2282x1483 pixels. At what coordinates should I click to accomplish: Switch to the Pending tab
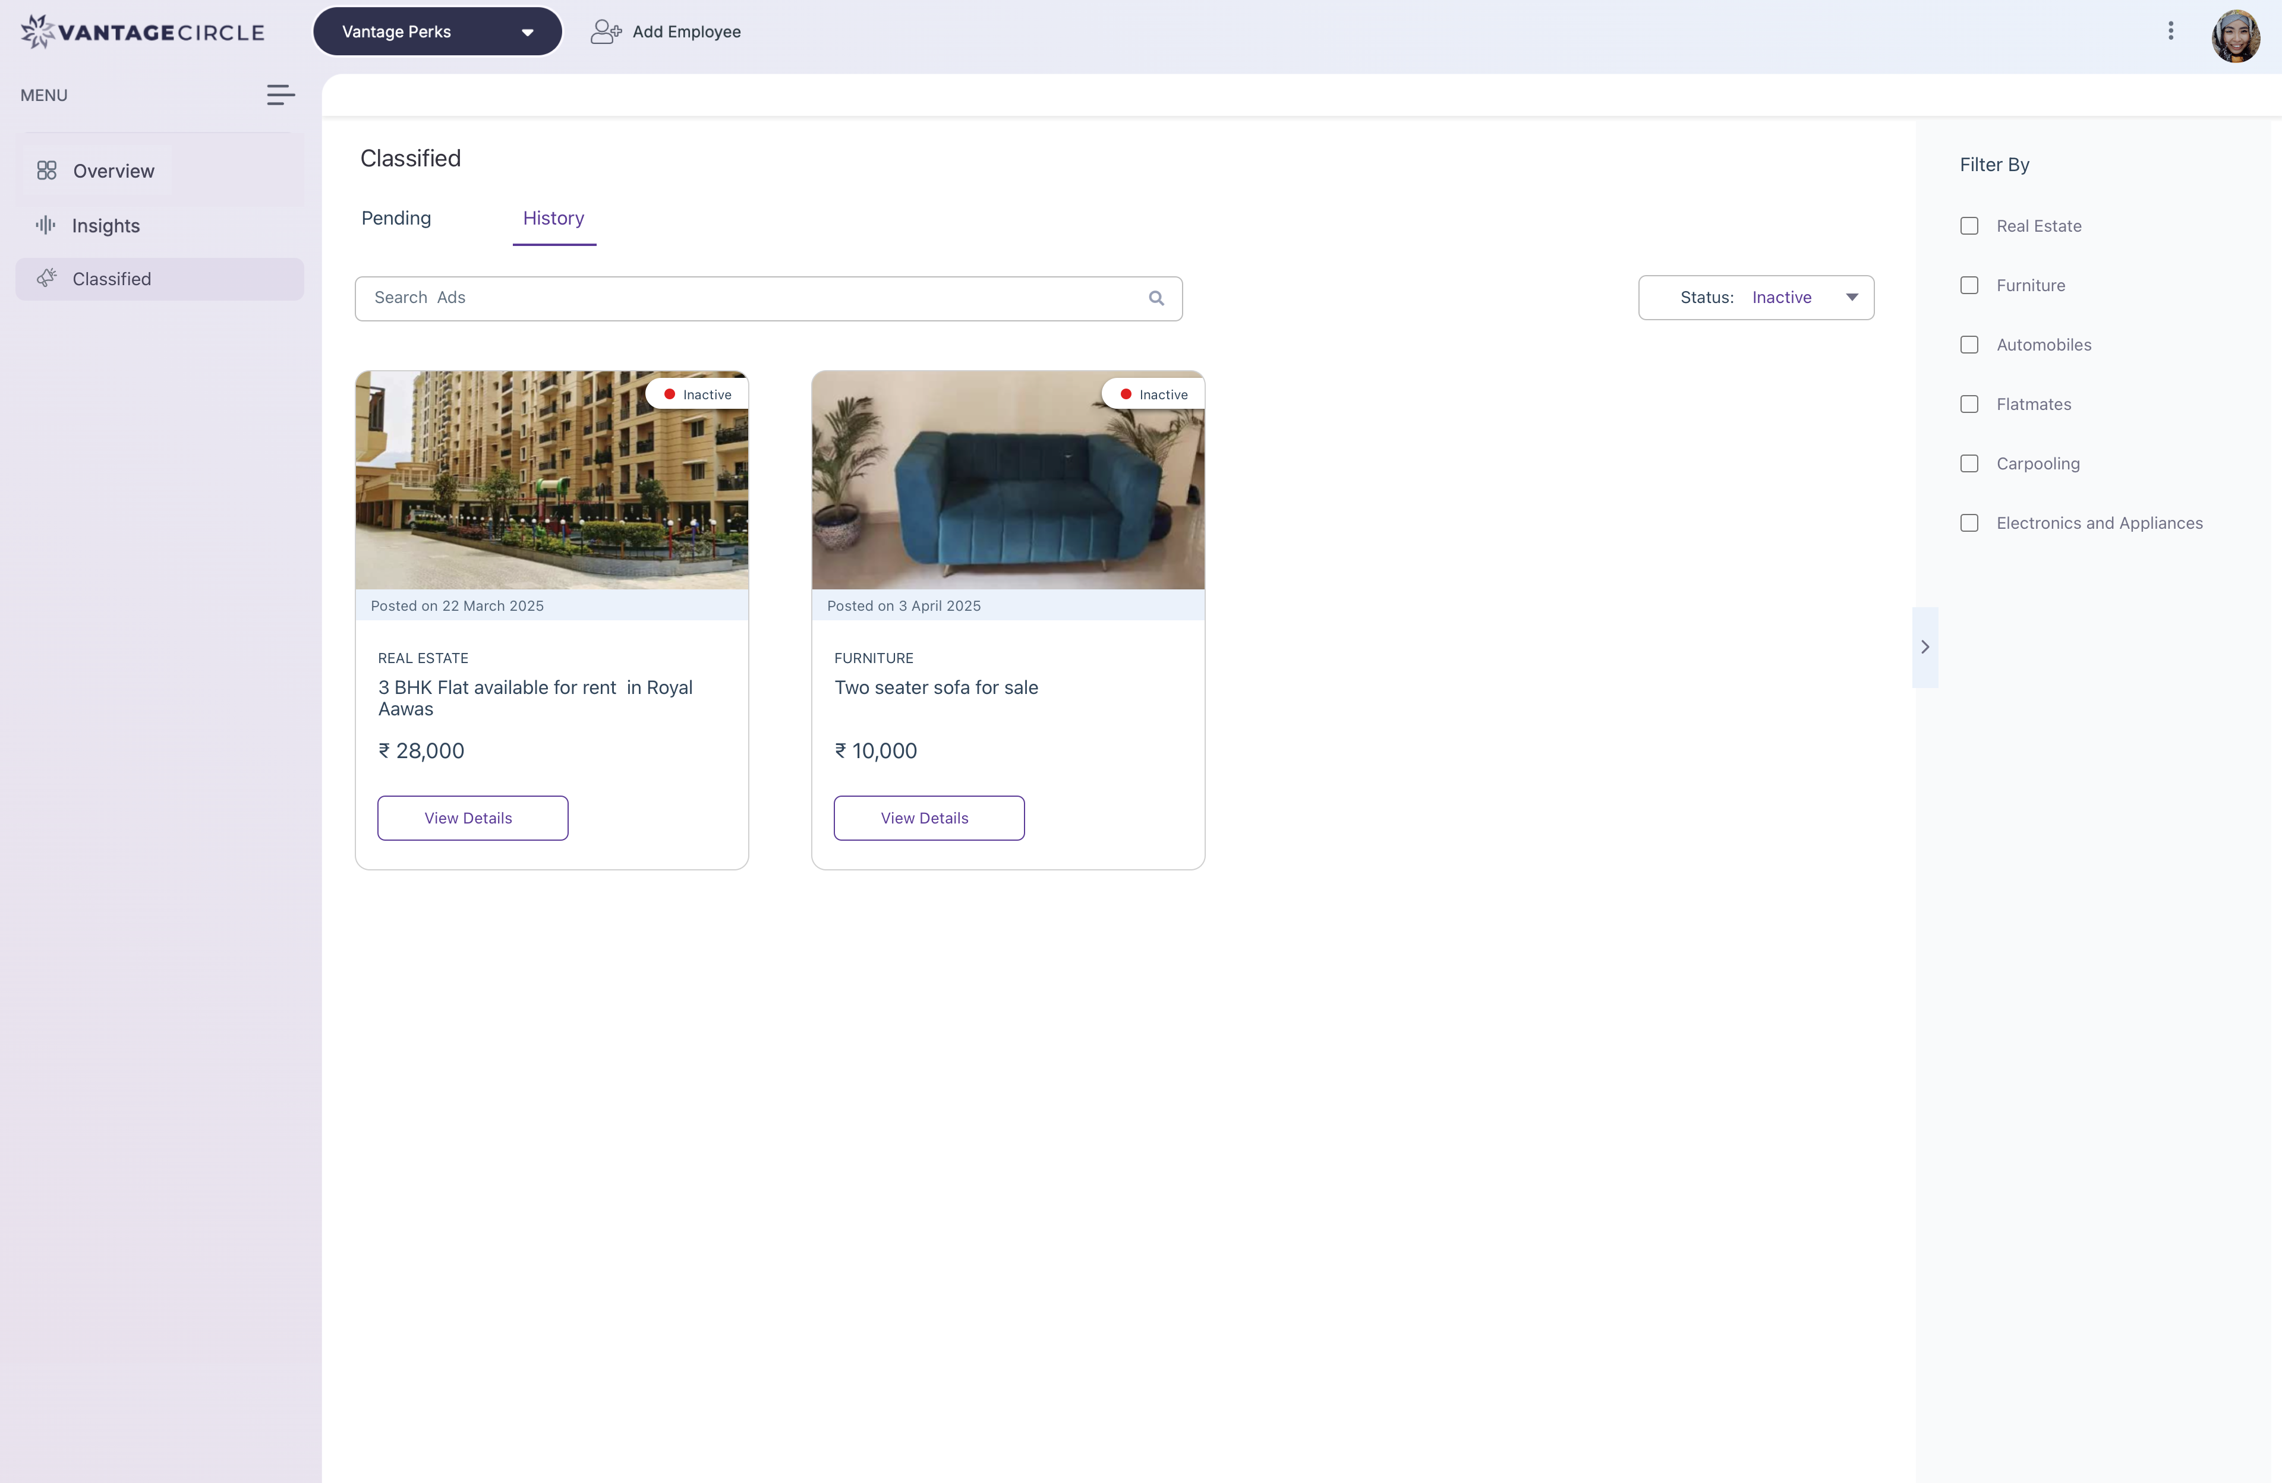396,219
